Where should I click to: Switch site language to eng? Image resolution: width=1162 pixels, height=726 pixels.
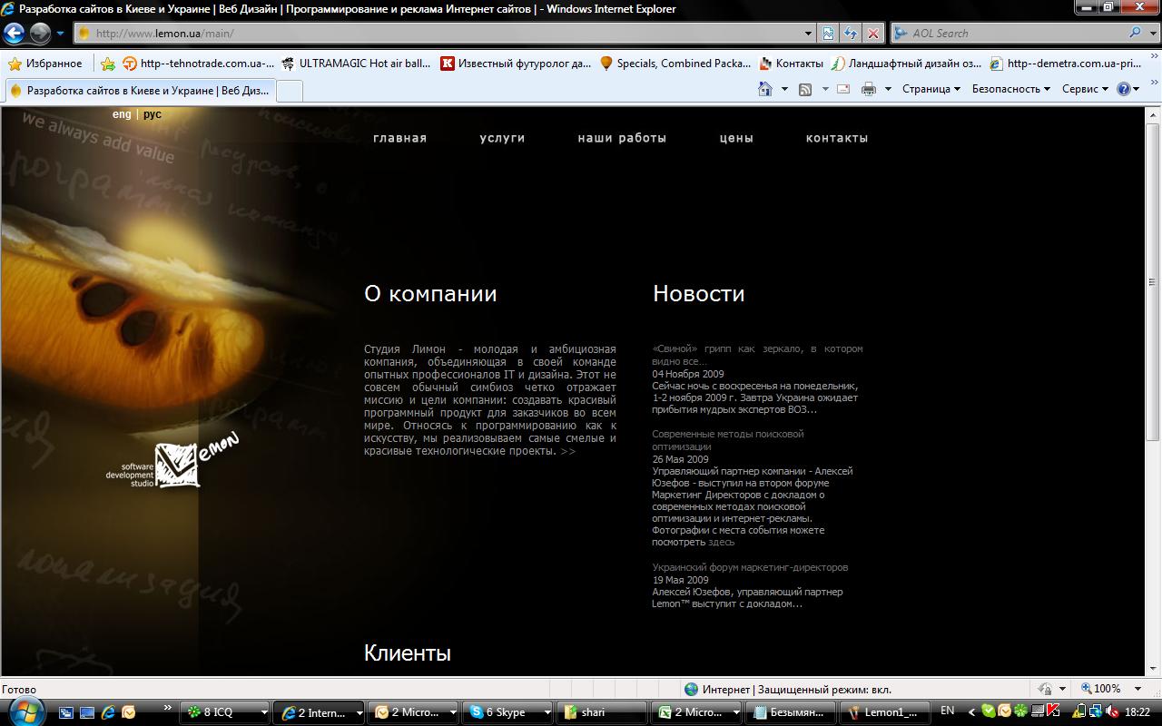(122, 115)
